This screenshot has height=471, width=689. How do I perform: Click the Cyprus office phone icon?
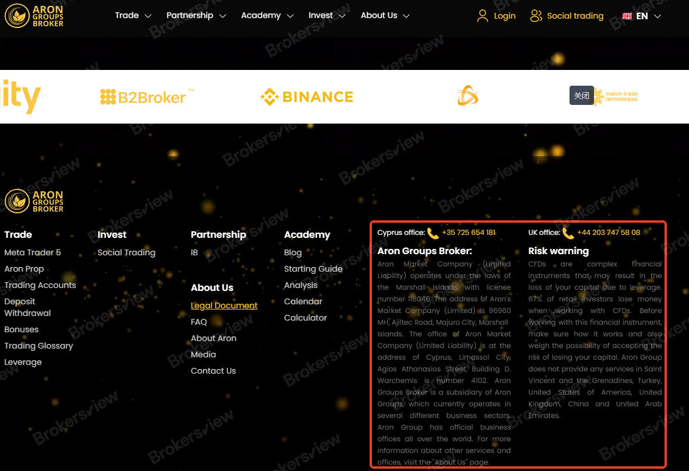[433, 233]
